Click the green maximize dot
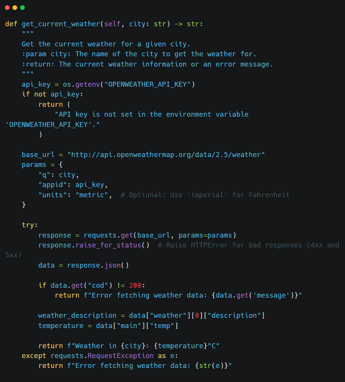Image resolution: width=345 pixels, height=382 pixels. (x=22, y=8)
